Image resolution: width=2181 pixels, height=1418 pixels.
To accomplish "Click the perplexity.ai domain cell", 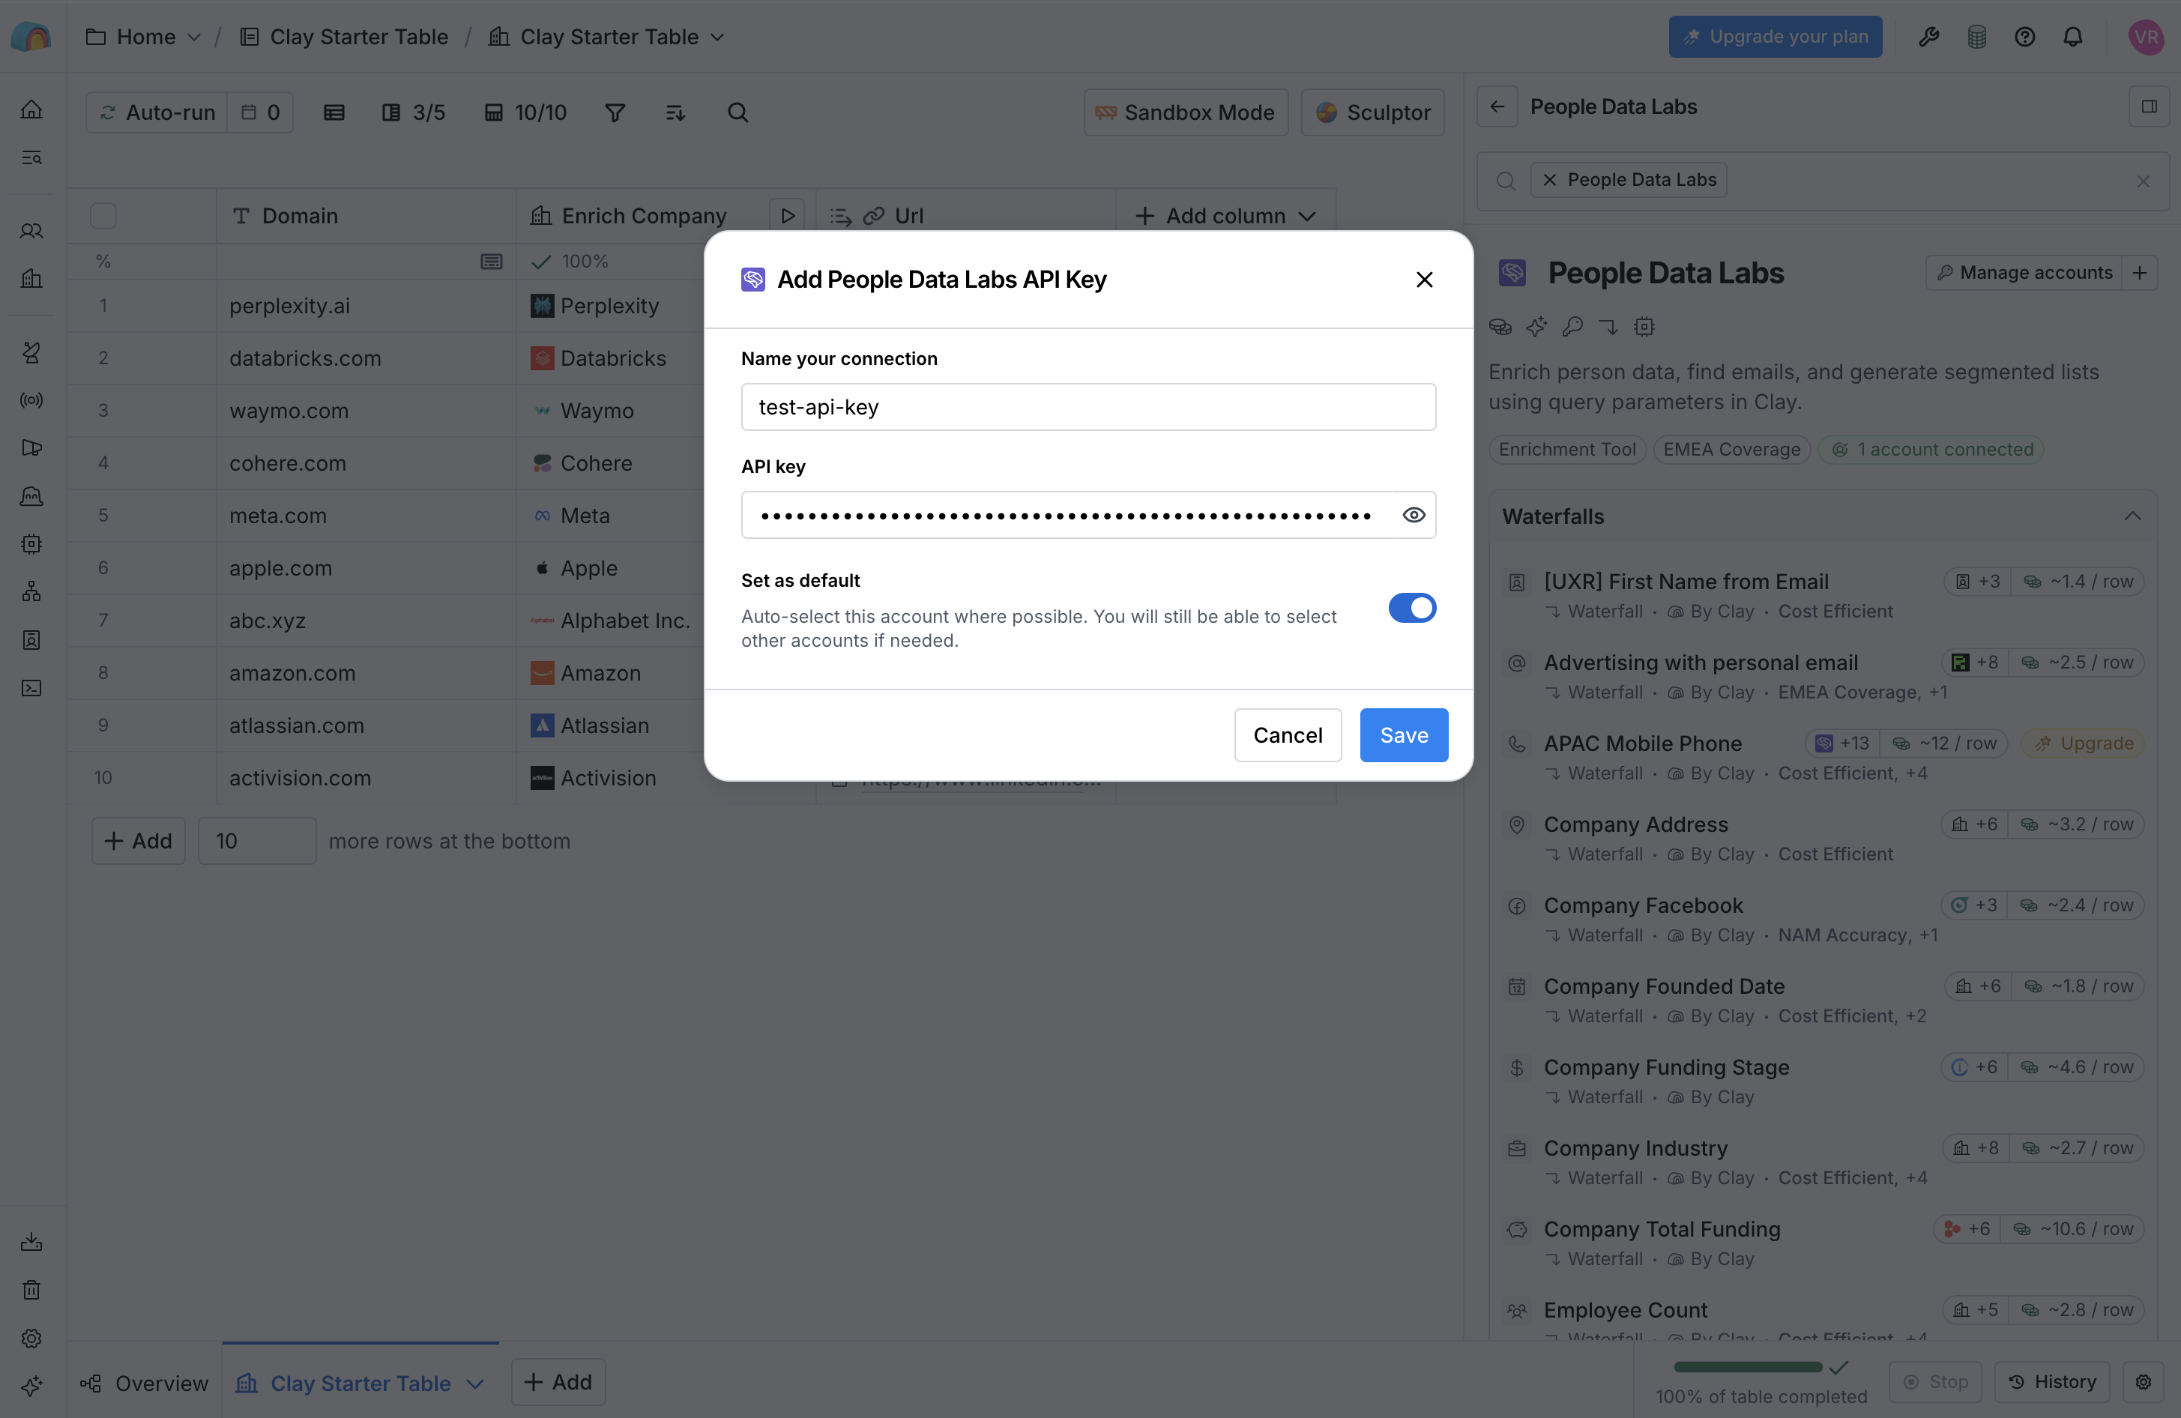I will pyautogui.click(x=366, y=305).
